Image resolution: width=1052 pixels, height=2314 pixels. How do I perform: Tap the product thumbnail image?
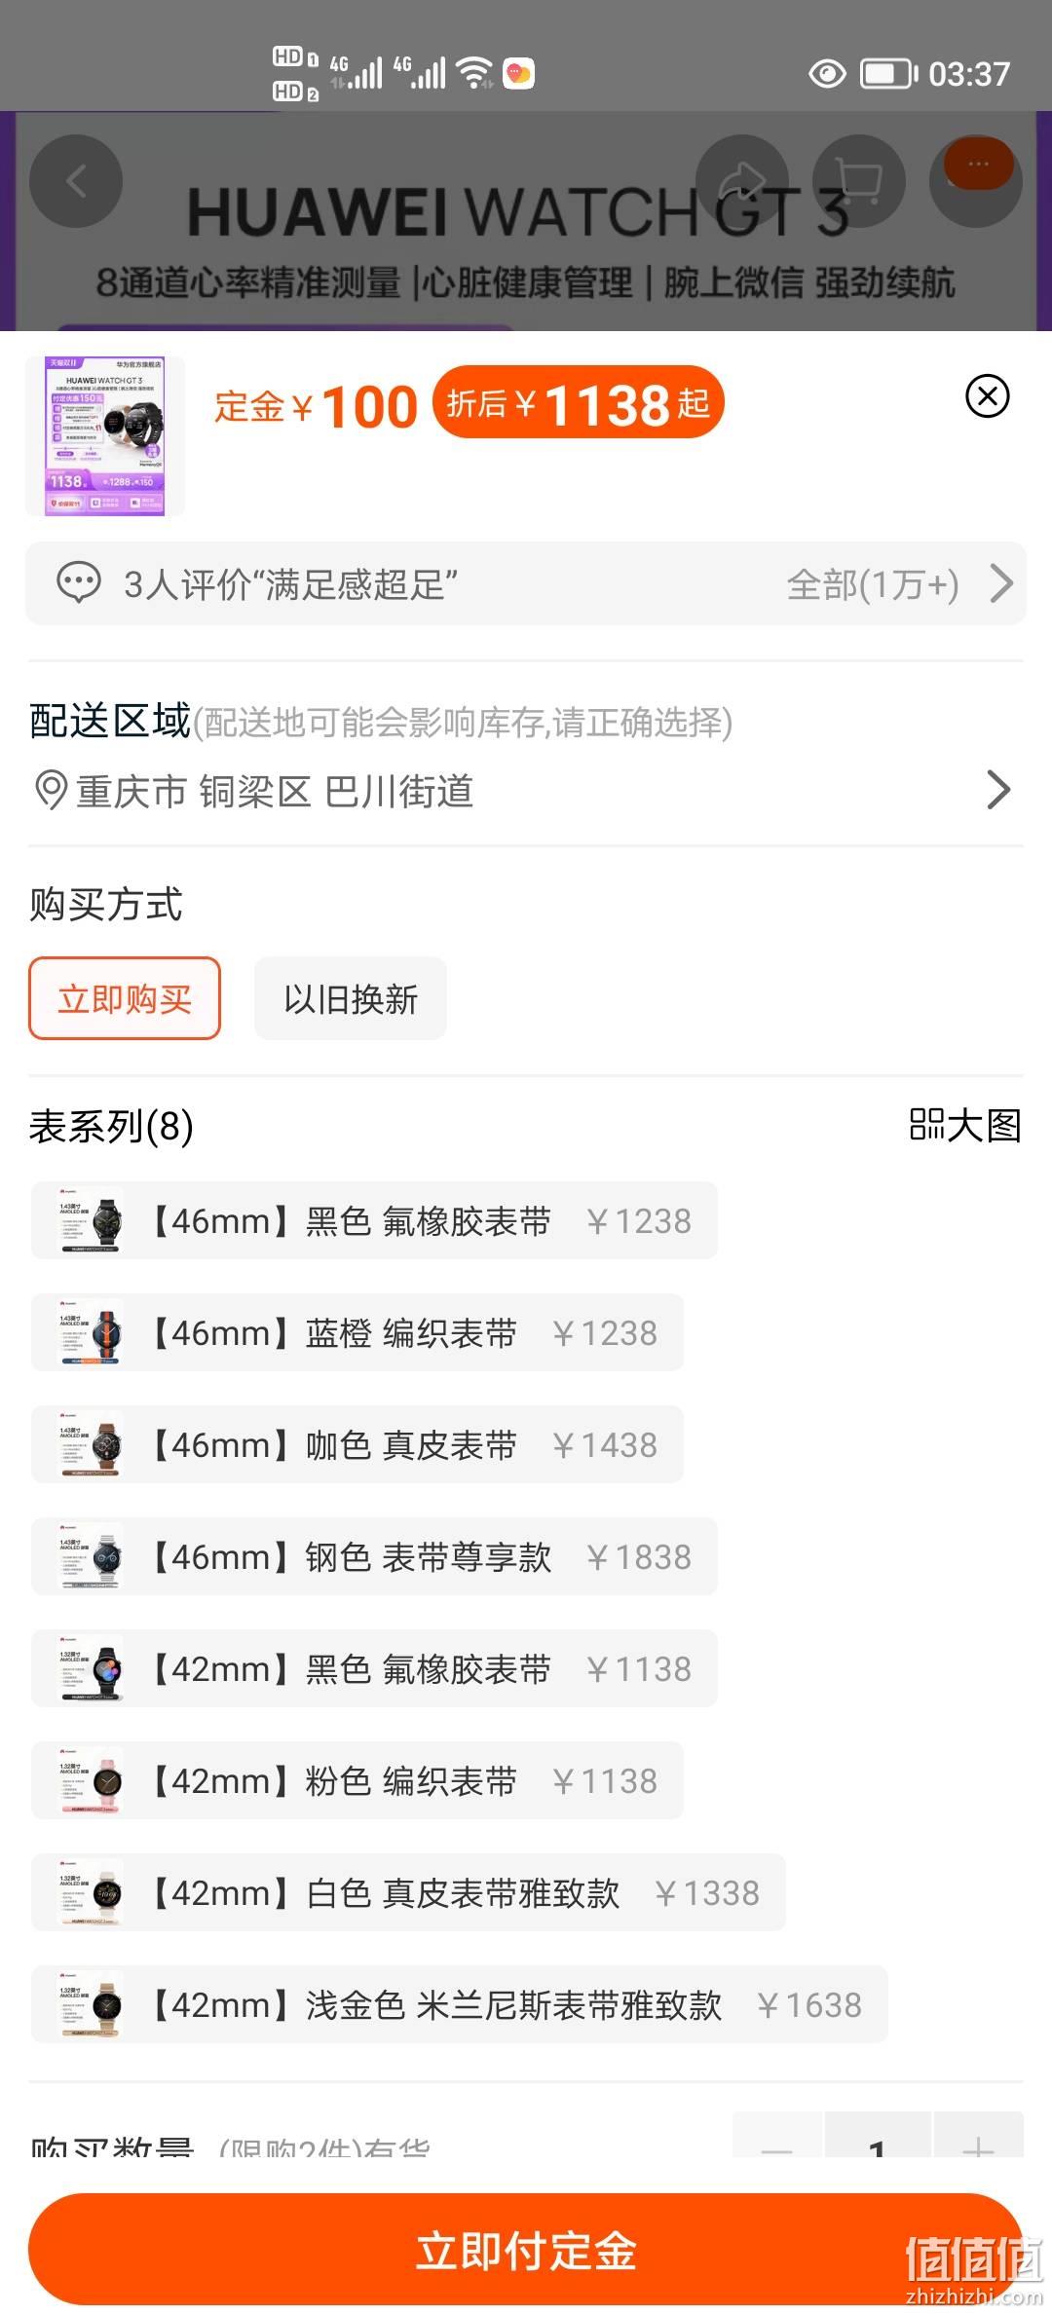pos(105,435)
